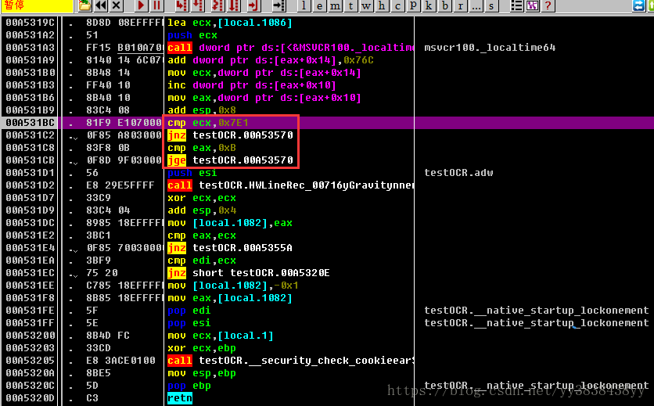The width and height of the screenshot is (654, 406).
Task: Open the Run Trace with the '...' button
Action: pos(476,5)
